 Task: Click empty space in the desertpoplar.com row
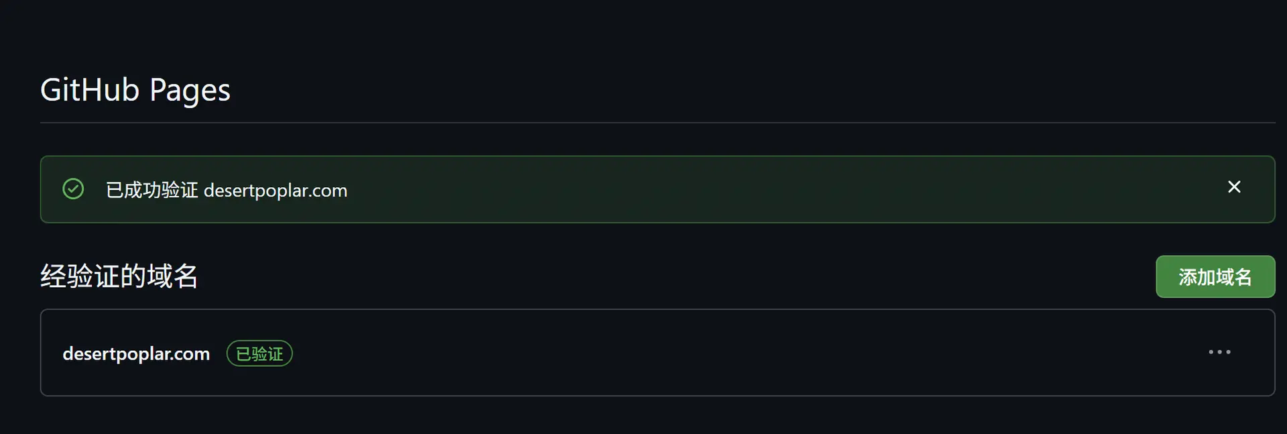click(x=737, y=353)
